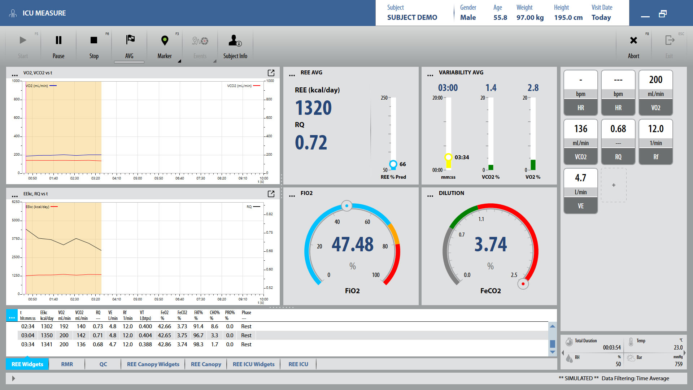Click the FiO2 gauge indicator knob
This screenshot has width=693, height=390.
(346, 206)
